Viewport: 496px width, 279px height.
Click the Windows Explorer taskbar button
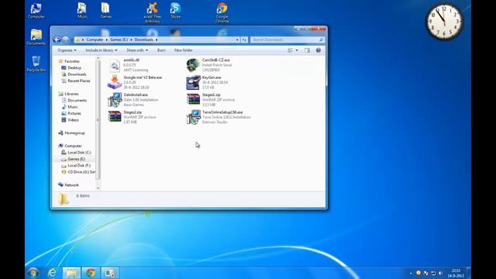[71, 273]
